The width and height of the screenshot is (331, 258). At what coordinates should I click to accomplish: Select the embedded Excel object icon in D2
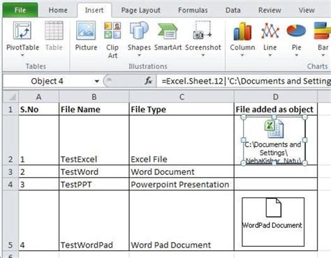click(274, 129)
